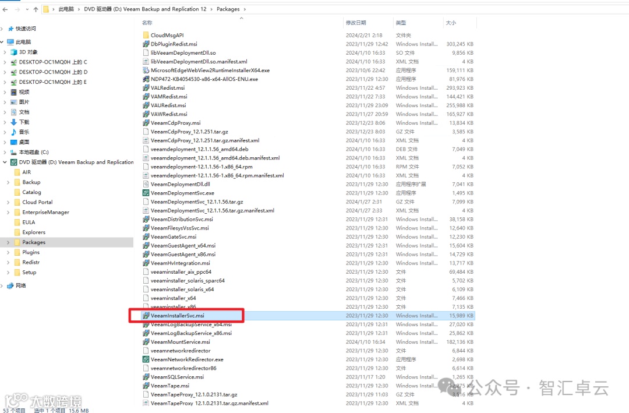Click the DbPluginRedist.msi installer icon
Viewport: 629px width, 413px height.
[x=146, y=44]
